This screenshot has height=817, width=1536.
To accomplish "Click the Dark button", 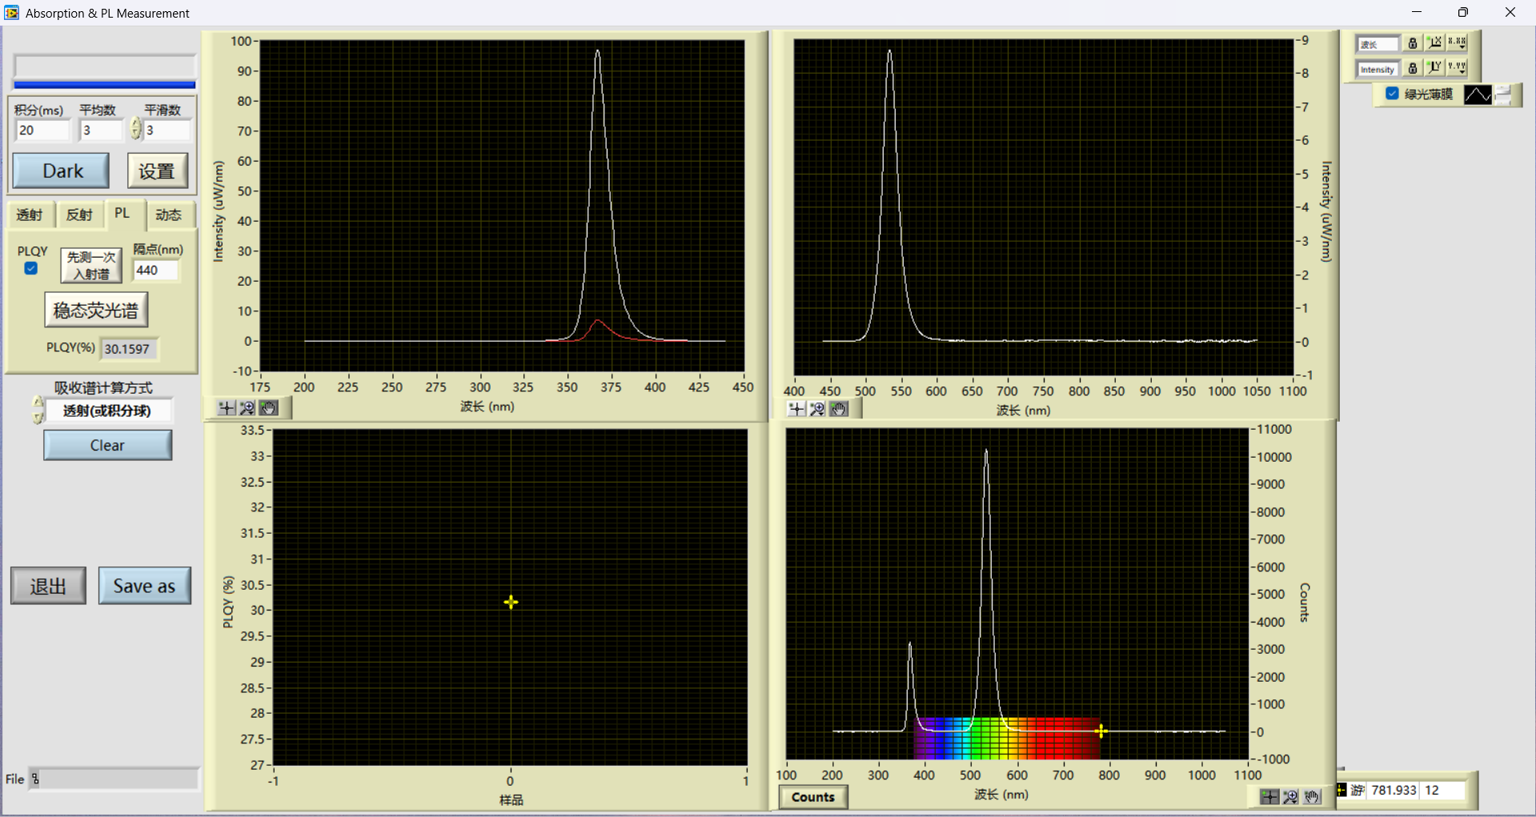I will tap(62, 171).
